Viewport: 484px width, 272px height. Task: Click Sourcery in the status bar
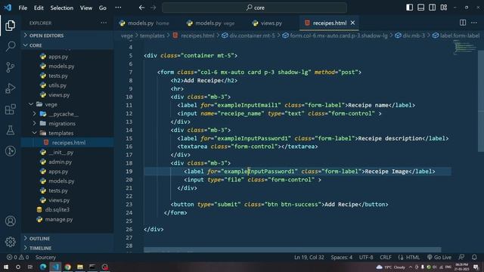tap(45, 257)
